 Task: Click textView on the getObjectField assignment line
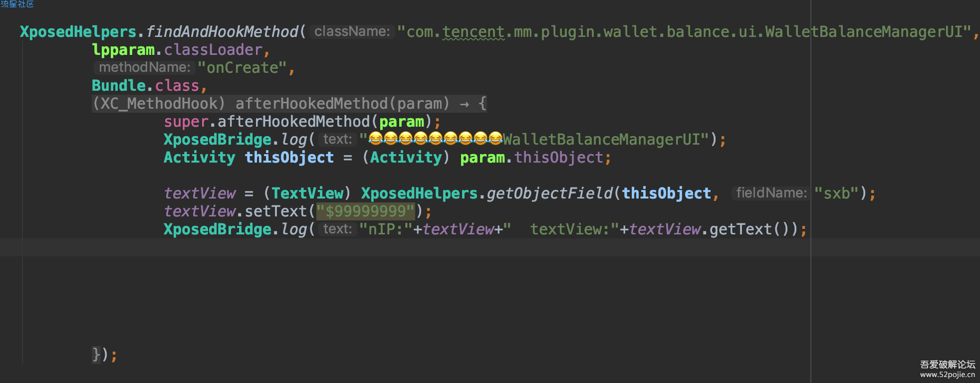point(200,193)
